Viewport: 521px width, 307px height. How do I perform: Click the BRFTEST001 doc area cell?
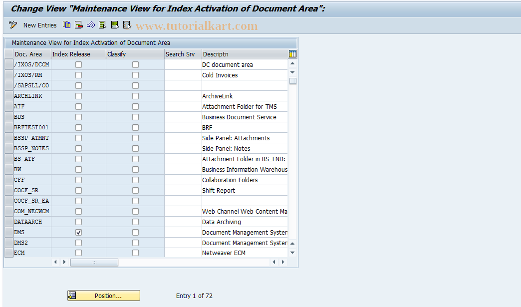(x=32, y=127)
